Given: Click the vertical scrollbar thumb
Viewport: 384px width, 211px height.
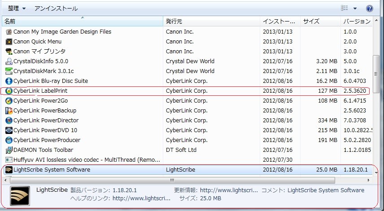Looking at the screenshot, I should click(x=376, y=74).
